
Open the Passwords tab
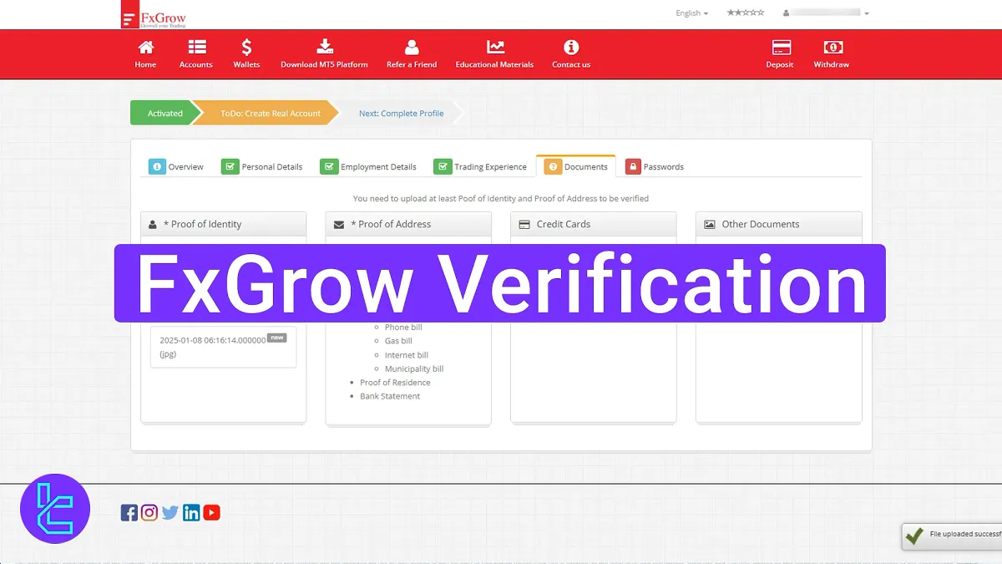point(655,166)
